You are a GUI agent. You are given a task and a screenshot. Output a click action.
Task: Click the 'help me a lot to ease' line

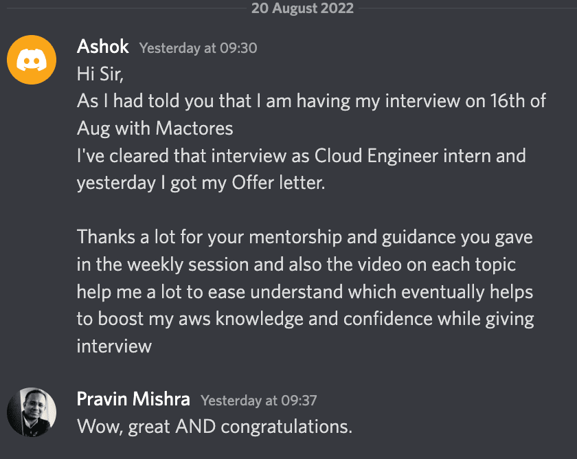pyautogui.click(x=305, y=291)
